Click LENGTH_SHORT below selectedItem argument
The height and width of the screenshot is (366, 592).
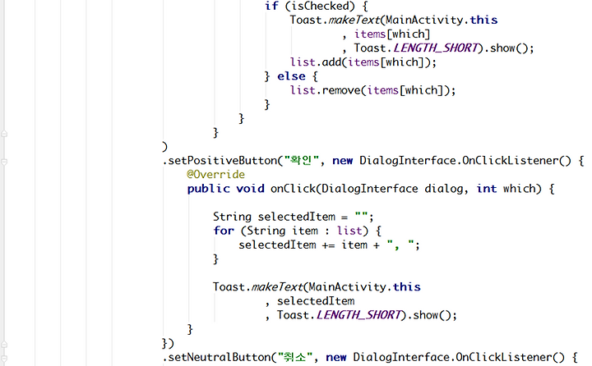click(x=358, y=315)
